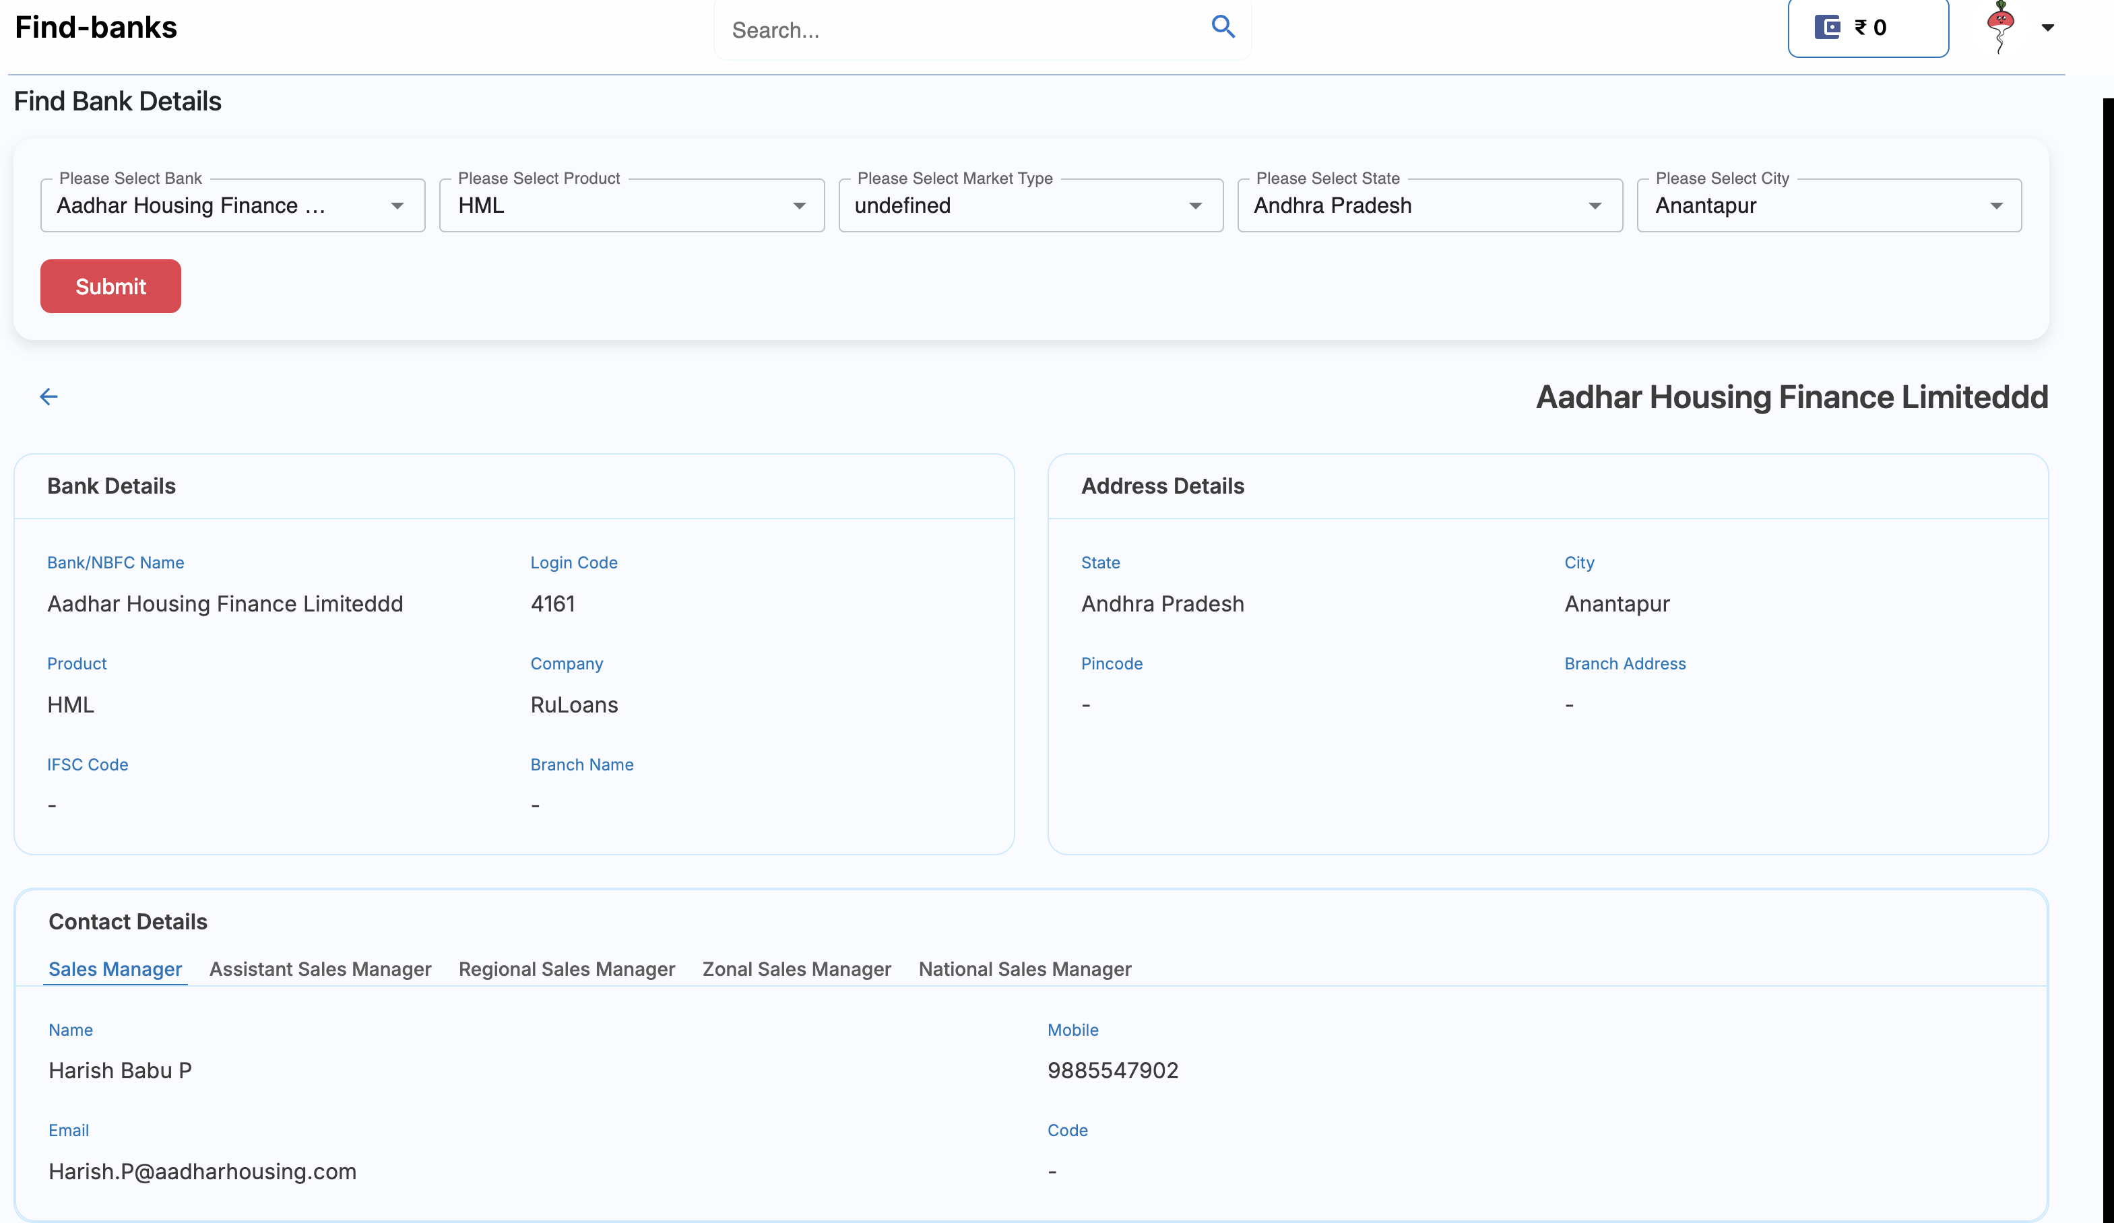This screenshot has height=1223, width=2114.
Task: Click the Harish.P@aadharhousing.com email address
Action: pos(202,1171)
